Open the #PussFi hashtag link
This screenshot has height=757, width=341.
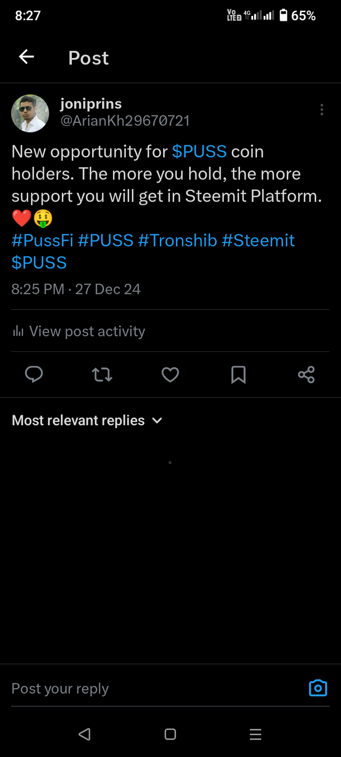point(42,241)
